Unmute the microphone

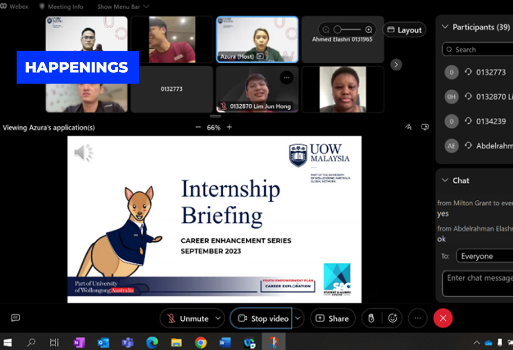click(188, 318)
